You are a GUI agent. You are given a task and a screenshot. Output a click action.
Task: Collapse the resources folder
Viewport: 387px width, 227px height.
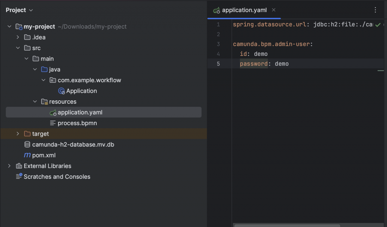point(35,102)
